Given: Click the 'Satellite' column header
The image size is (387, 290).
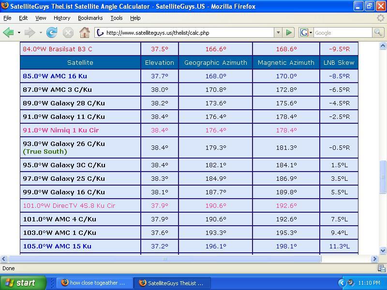Looking at the screenshot, I should [x=80, y=63].
